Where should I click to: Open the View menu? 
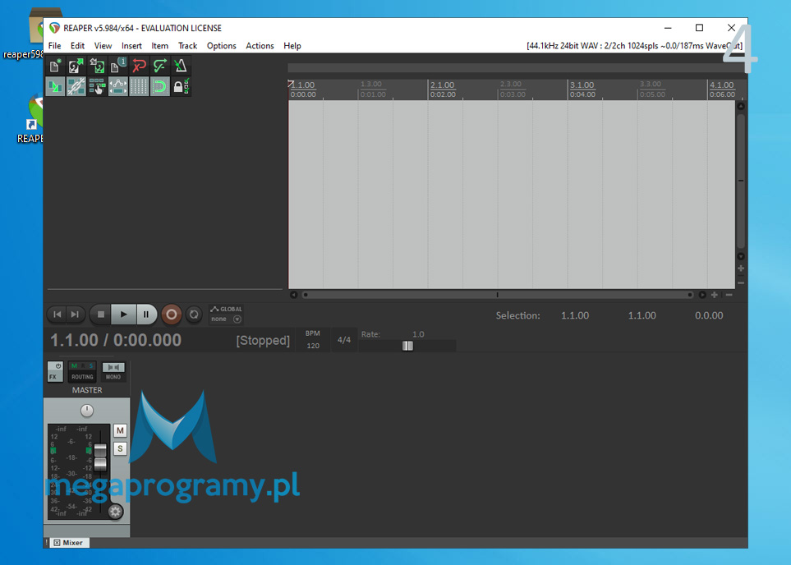103,46
